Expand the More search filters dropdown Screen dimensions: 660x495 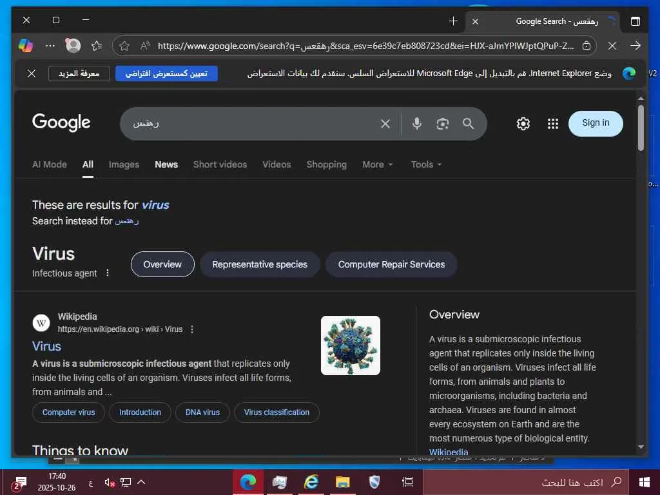378,164
